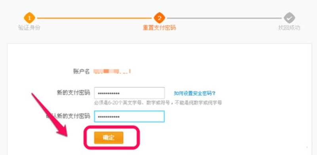Click the 账户名 label
This screenshot has height=155, width=317.
click(x=81, y=71)
